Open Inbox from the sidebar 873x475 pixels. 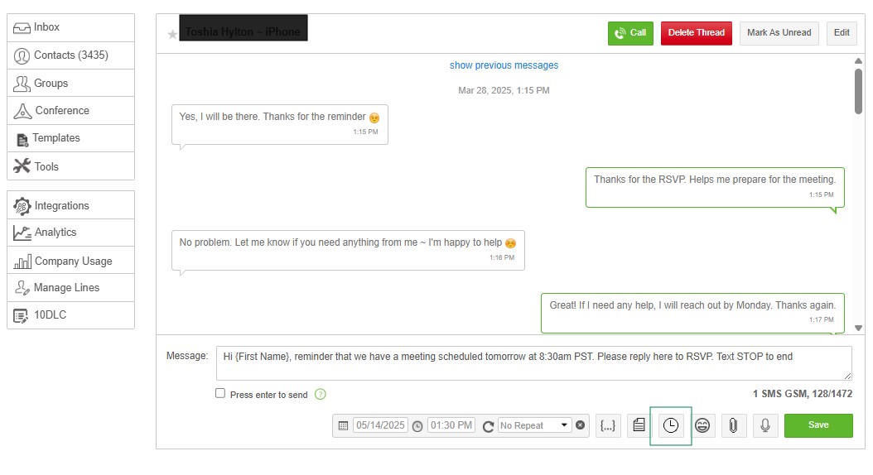[70, 27]
